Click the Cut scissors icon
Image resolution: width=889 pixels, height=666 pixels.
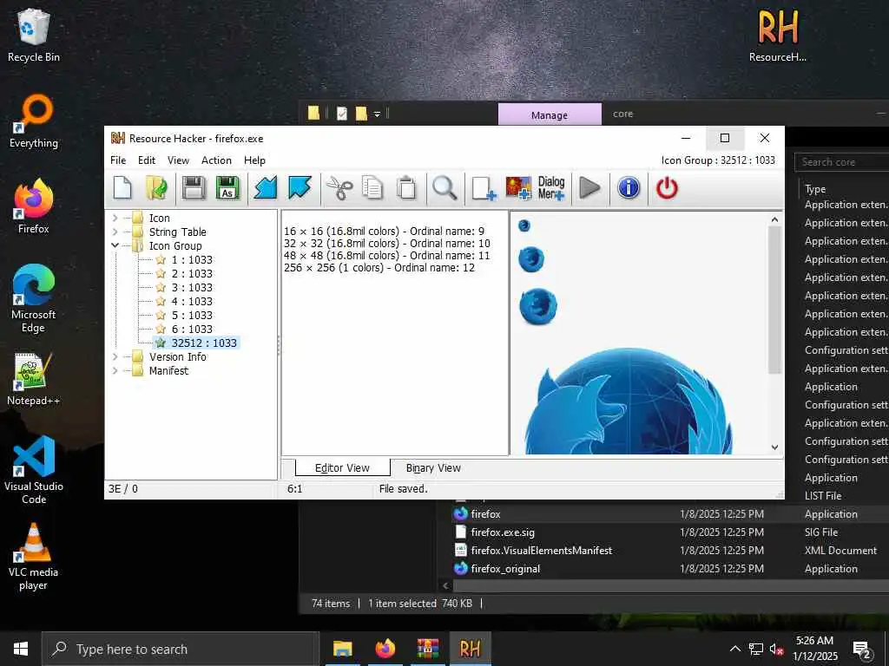339,188
